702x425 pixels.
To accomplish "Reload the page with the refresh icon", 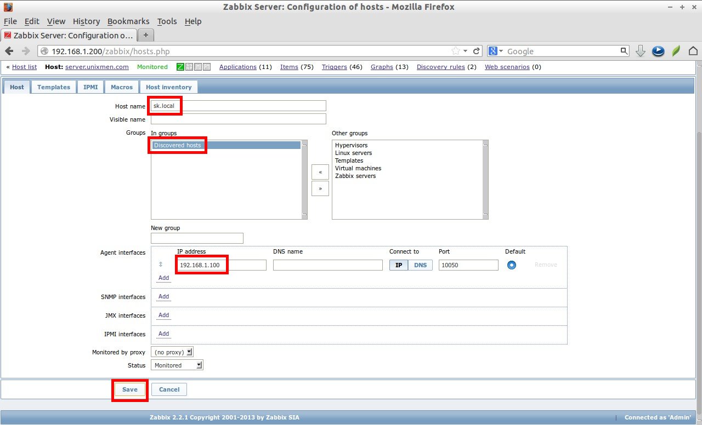I will coord(477,51).
